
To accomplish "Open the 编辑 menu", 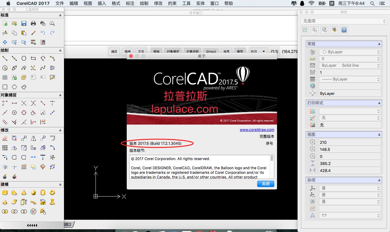I will tap(74, 3).
